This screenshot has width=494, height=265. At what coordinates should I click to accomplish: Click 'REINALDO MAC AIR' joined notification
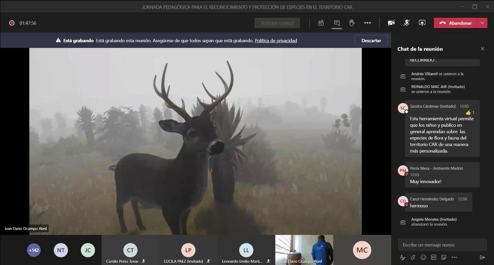439,89
